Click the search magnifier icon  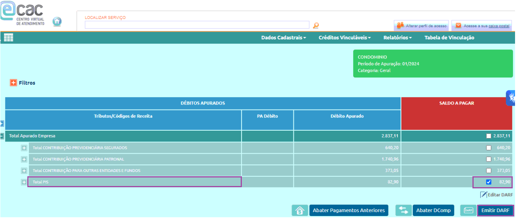point(316,25)
